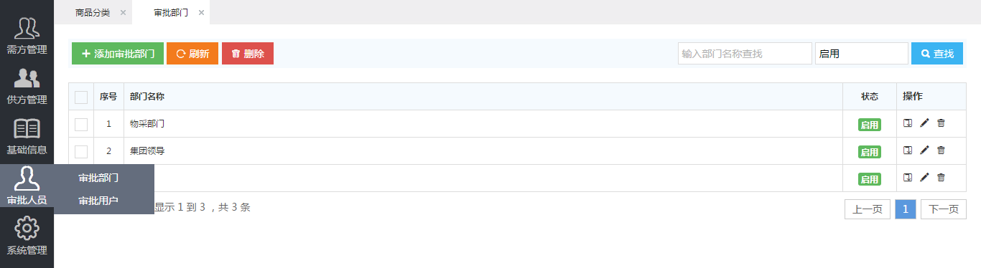
Task: Open 基础信息 book icon
Action: click(x=27, y=129)
